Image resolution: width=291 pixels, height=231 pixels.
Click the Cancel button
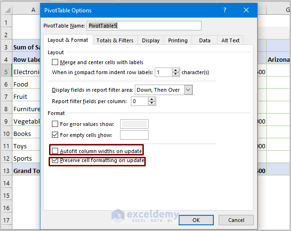[x=236, y=220]
